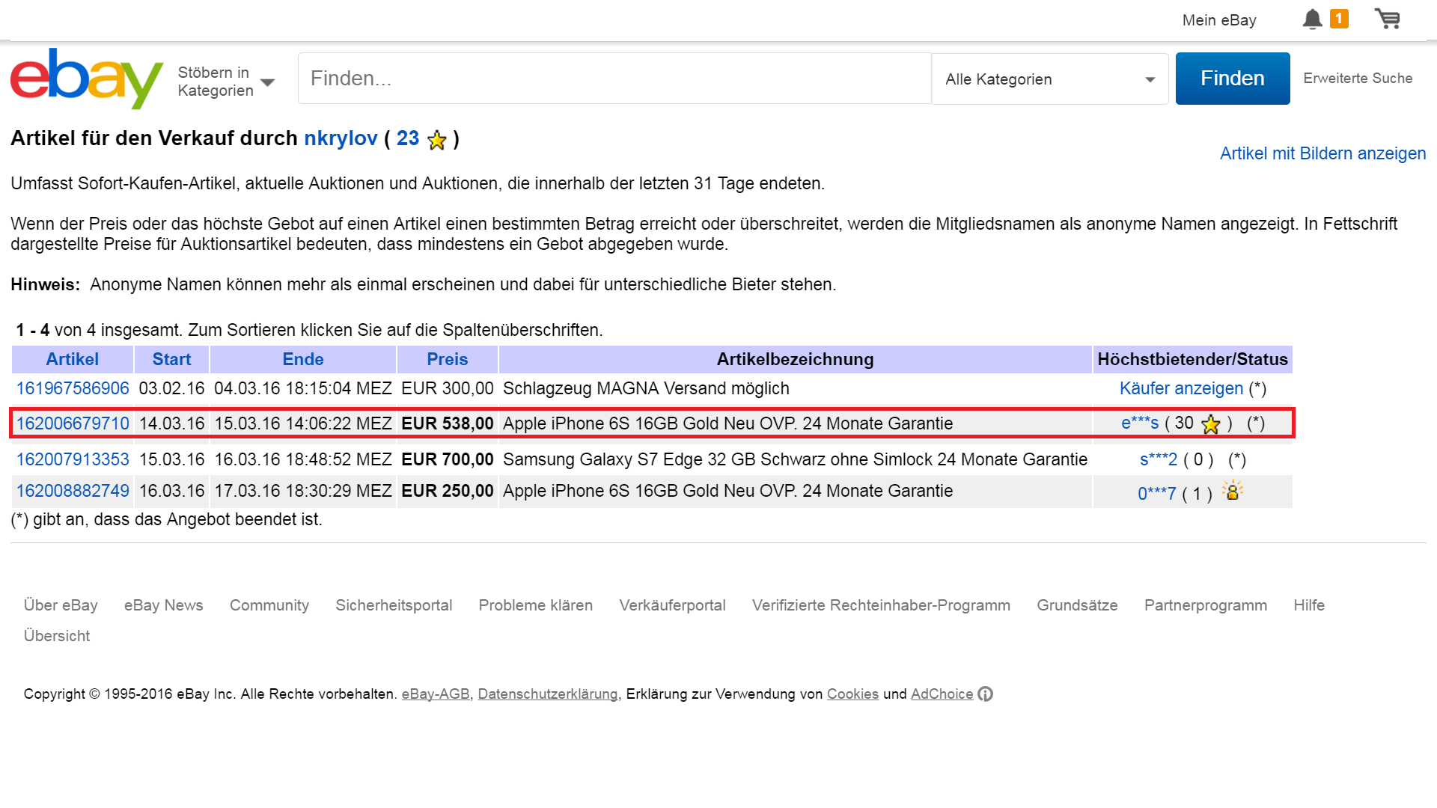Open bidder 0***7 profile
Viewport: 1437px width, 808px height.
click(x=1156, y=494)
